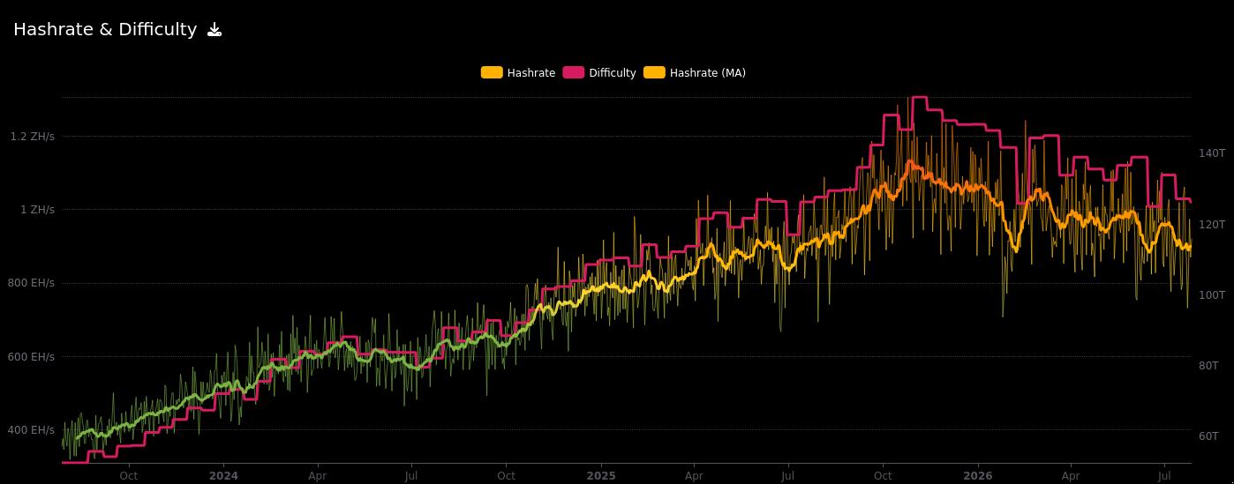Viewport: 1234px width, 484px height.
Task: Toggle the Difficulty series in the legend
Action: [x=599, y=73]
